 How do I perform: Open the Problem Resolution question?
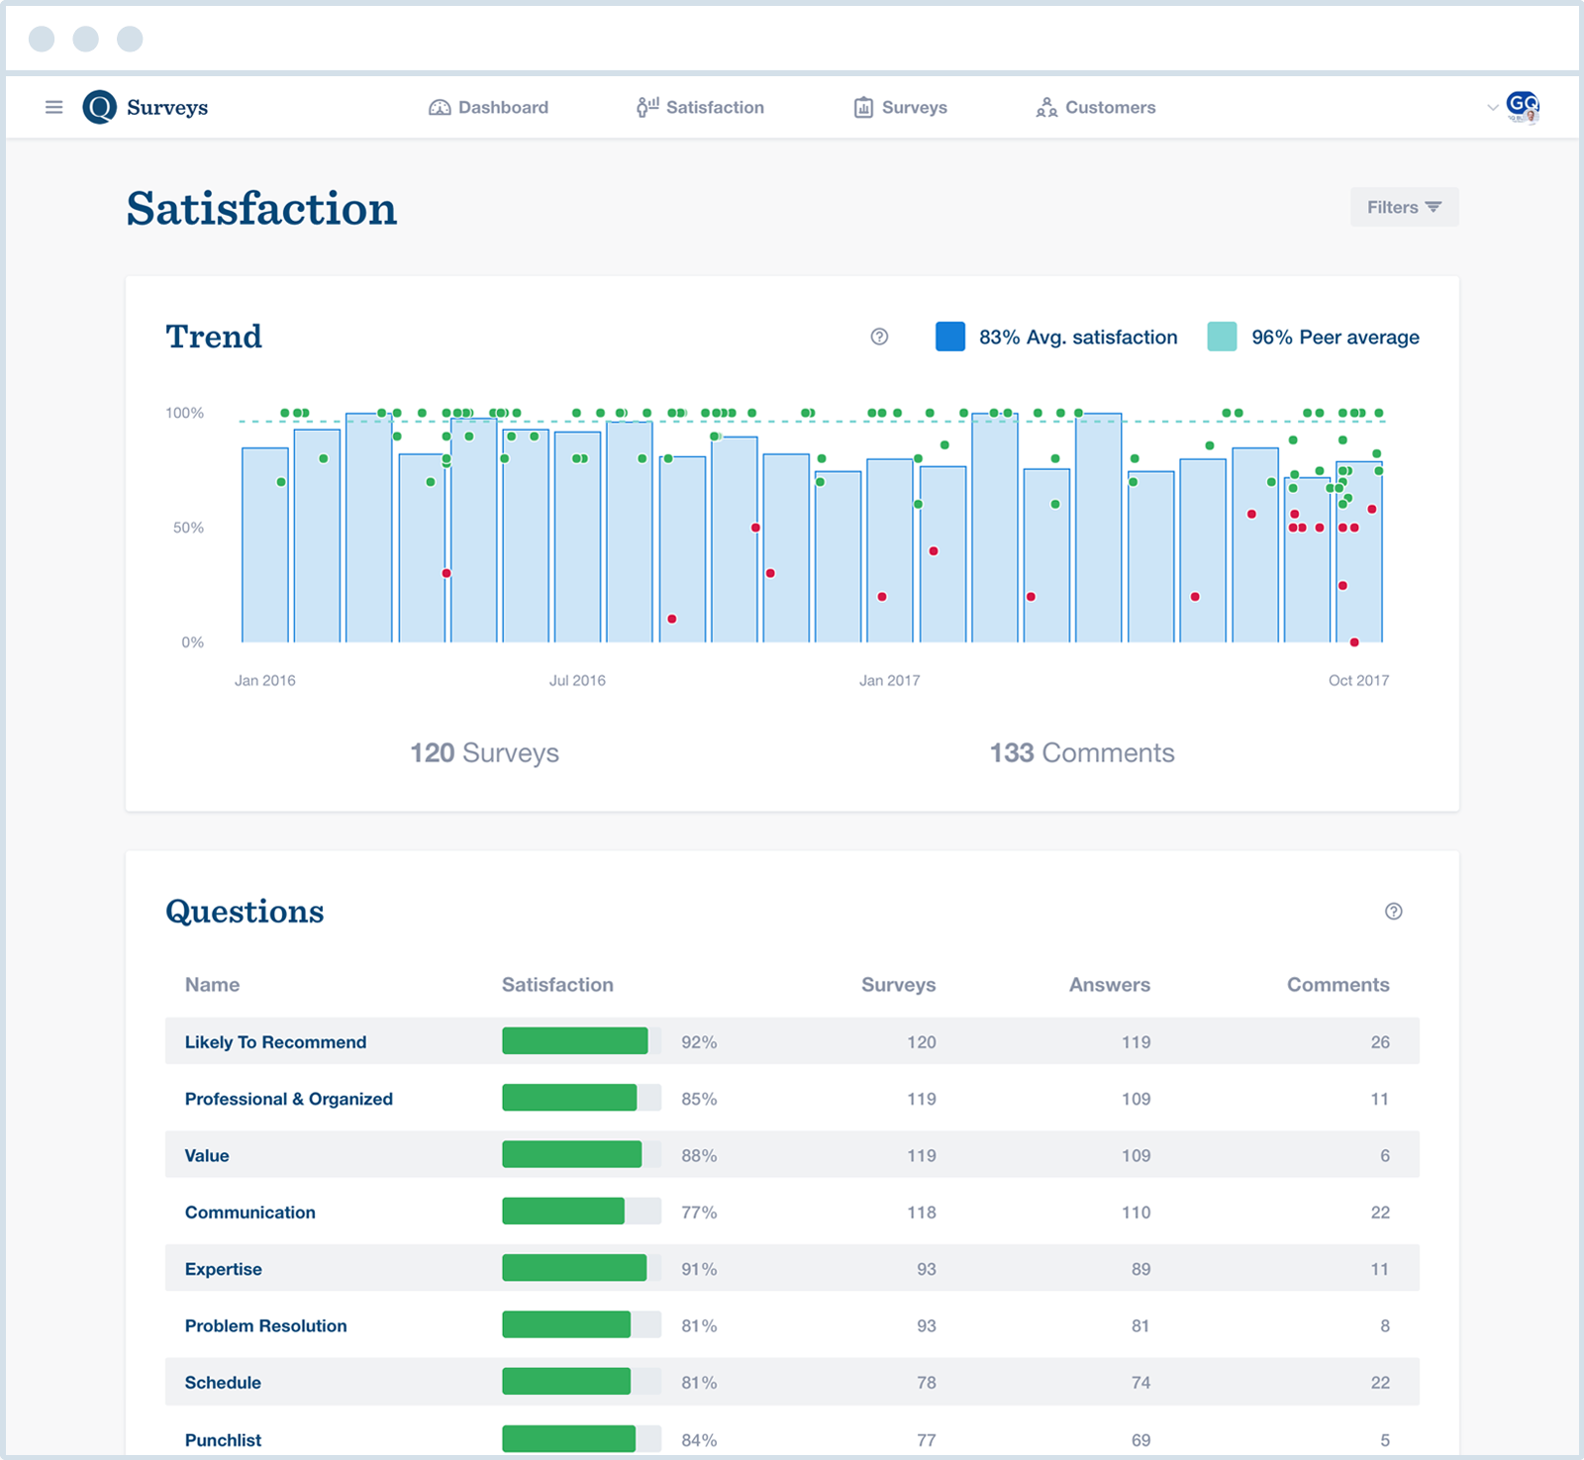pos(266,1325)
